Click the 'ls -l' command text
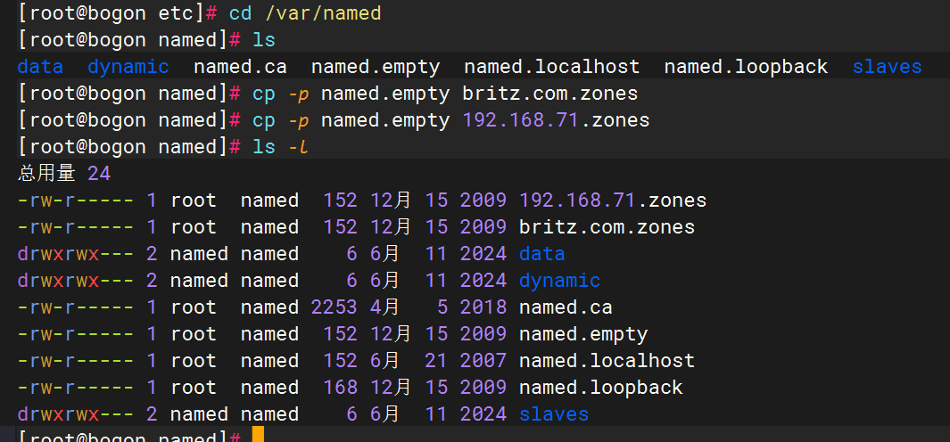Viewport: 950px width, 442px height. coord(280,147)
